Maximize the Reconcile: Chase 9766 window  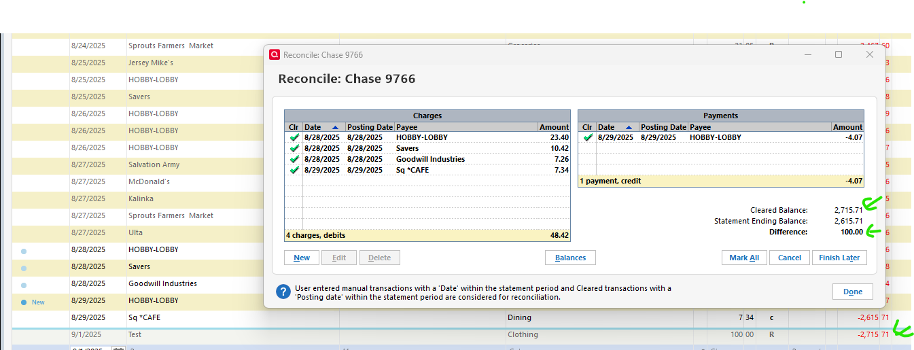click(839, 54)
